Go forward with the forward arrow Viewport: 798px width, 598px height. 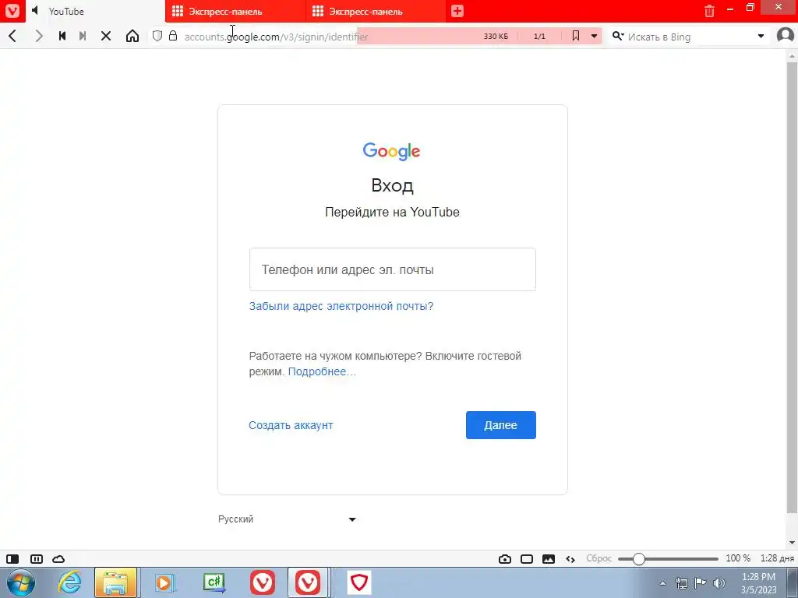click(x=39, y=36)
